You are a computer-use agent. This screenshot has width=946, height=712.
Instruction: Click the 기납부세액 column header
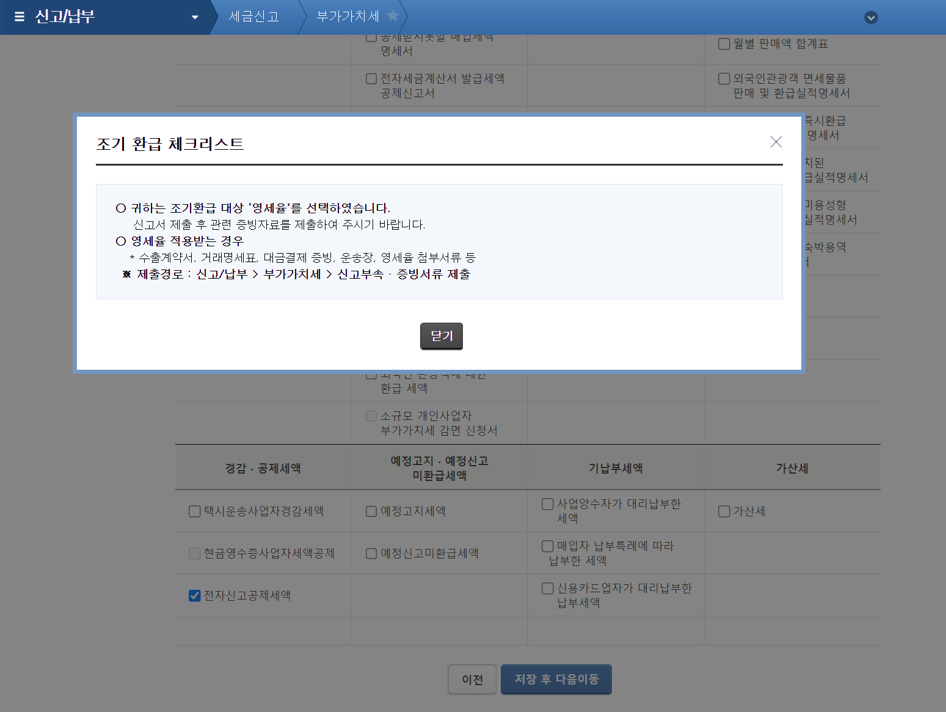point(616,468)
